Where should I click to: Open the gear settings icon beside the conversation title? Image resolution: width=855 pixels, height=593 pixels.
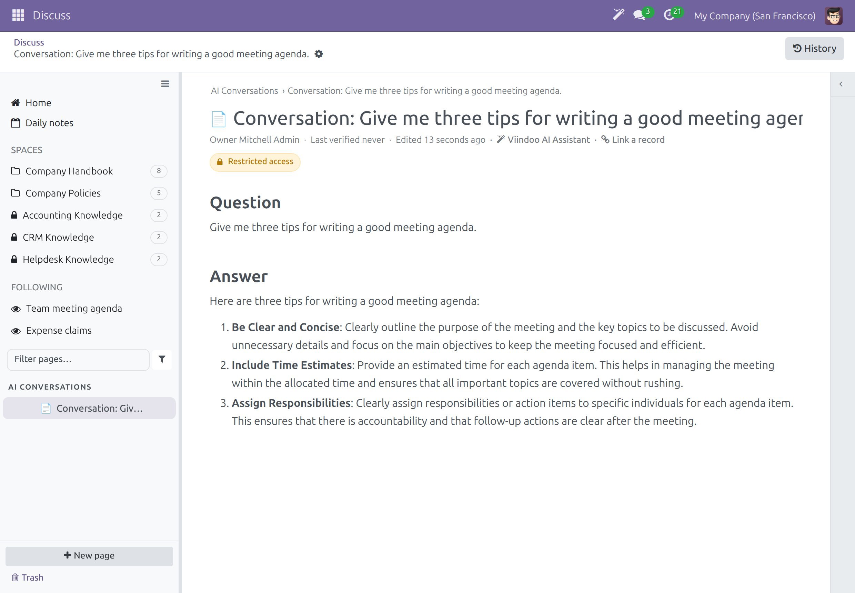point(319,54)
